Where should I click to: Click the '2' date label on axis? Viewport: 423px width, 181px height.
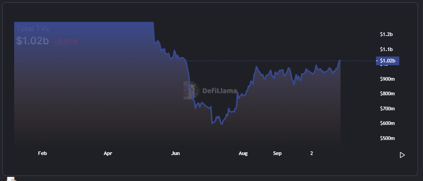(x=312, y=153)
